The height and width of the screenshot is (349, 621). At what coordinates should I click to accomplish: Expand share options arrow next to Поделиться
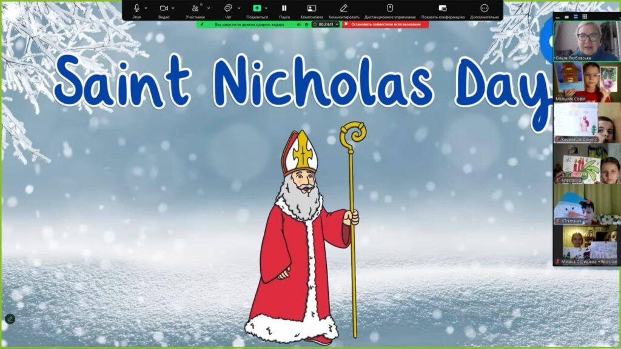pyautogui.click(x=267, y=8)
